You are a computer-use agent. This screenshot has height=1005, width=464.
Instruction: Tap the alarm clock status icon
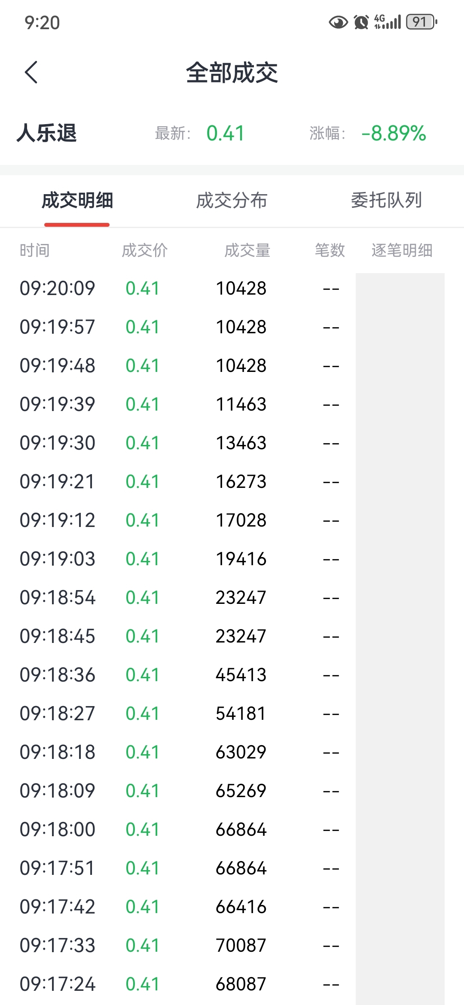(x=361, y=22)
